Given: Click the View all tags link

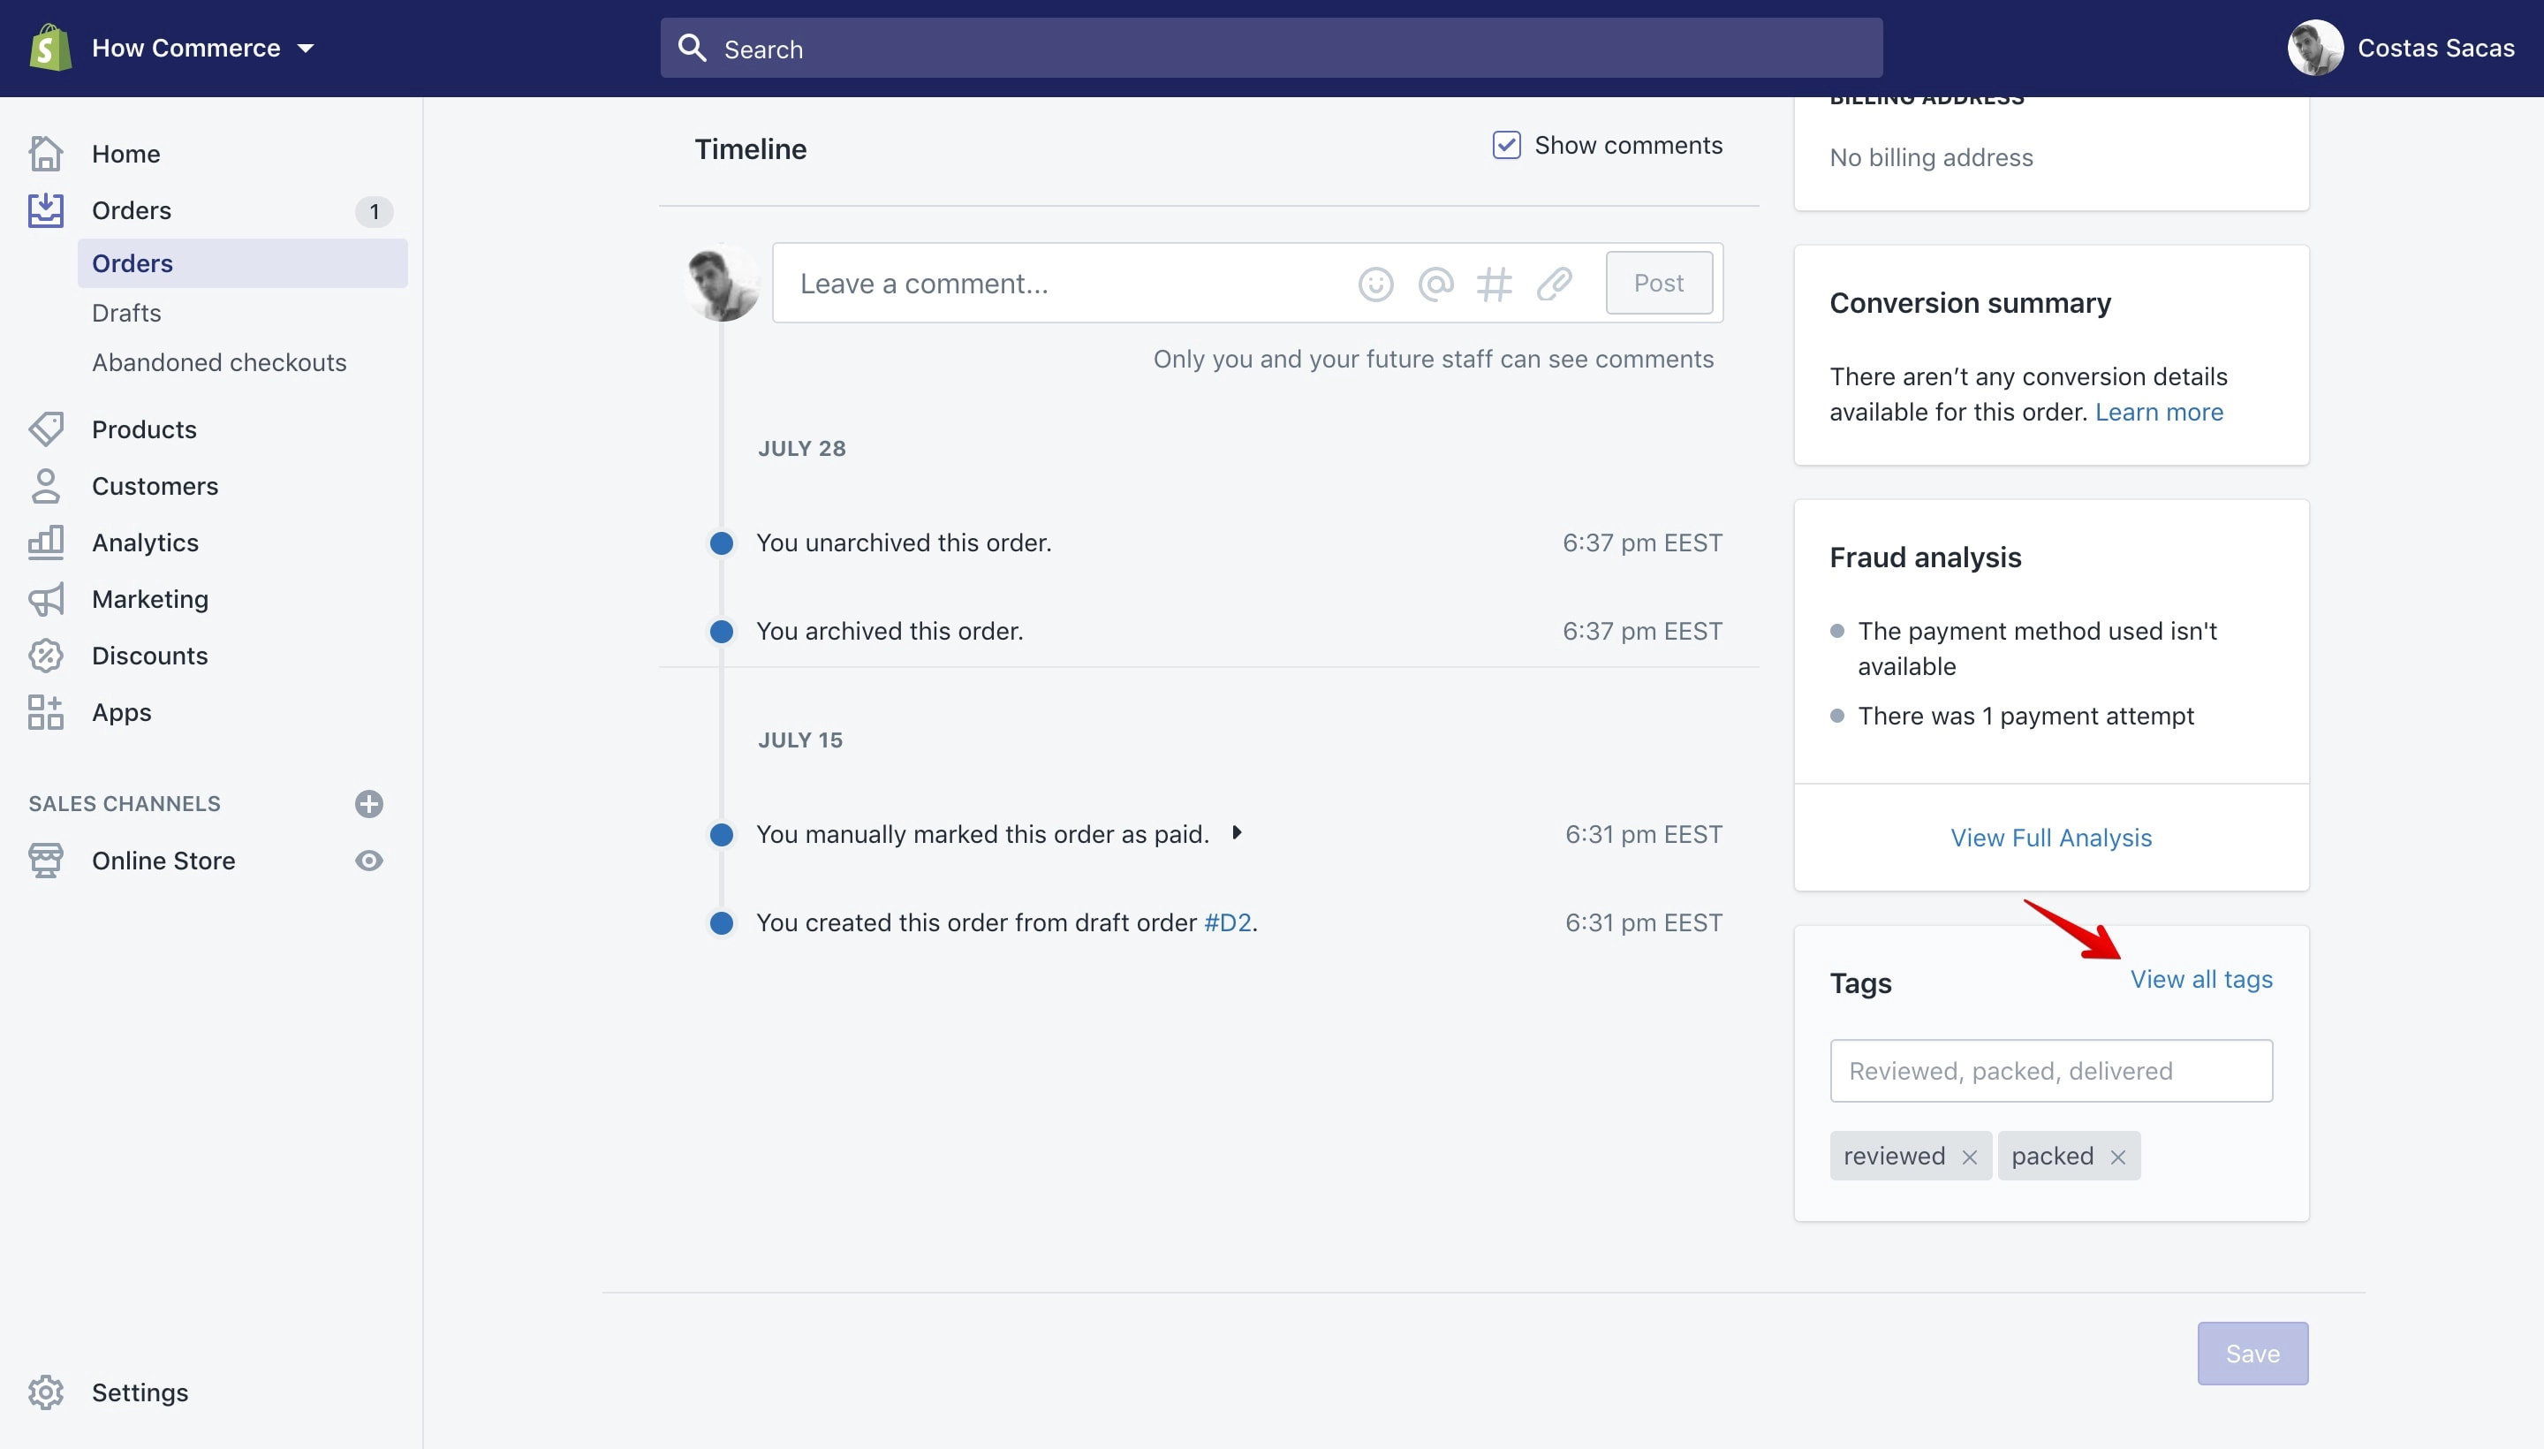Looking at the screenshot, I should click(x=2200, y=979).
